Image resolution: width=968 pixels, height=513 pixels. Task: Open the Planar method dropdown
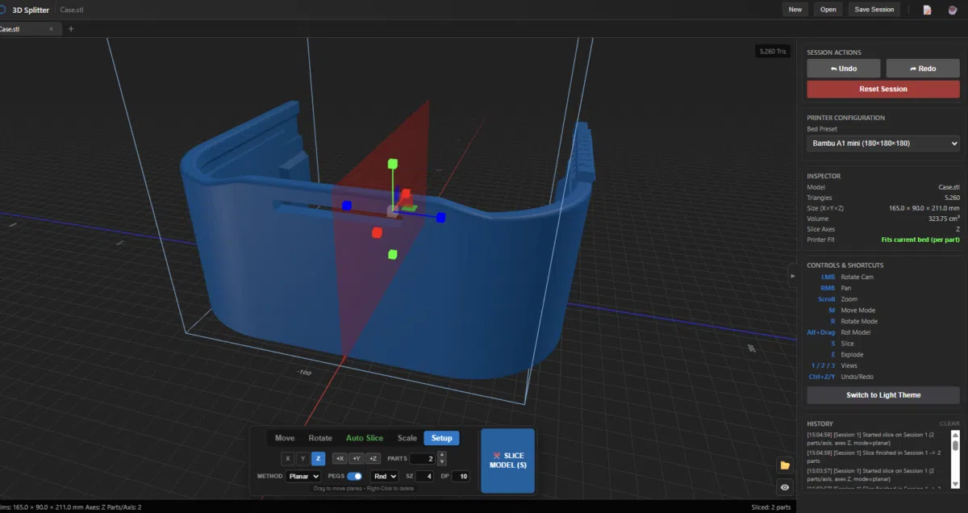303,476
